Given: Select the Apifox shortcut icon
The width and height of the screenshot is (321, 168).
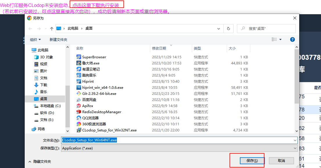Looking at the screenshot, I should tap(79, 106).
